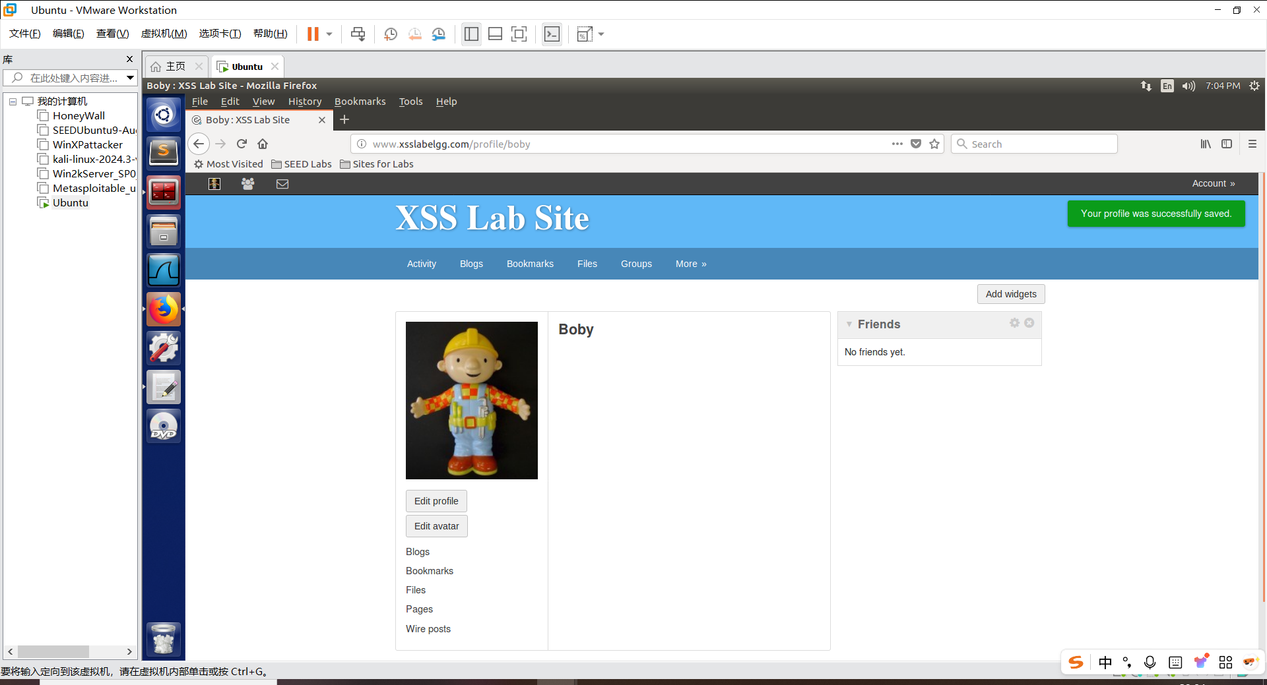Image resolution: width=1267 pixels, height=685 pixels.
Task: Collapse the 我的计算机 tree node
Action: click(x=13, y=102)
